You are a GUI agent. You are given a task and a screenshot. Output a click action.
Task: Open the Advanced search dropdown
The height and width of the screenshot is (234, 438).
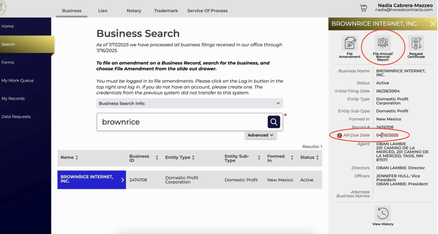(261, 135)
